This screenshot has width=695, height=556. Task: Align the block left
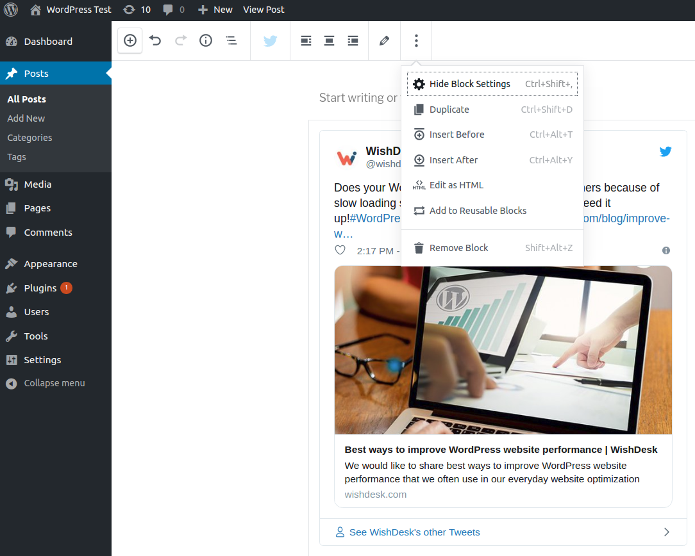point(306,41)
